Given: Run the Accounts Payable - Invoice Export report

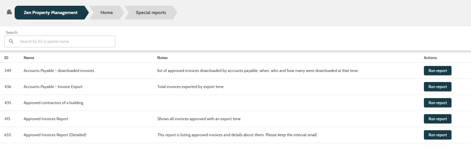Looking at the screenshot, I should tap(437, 87).
